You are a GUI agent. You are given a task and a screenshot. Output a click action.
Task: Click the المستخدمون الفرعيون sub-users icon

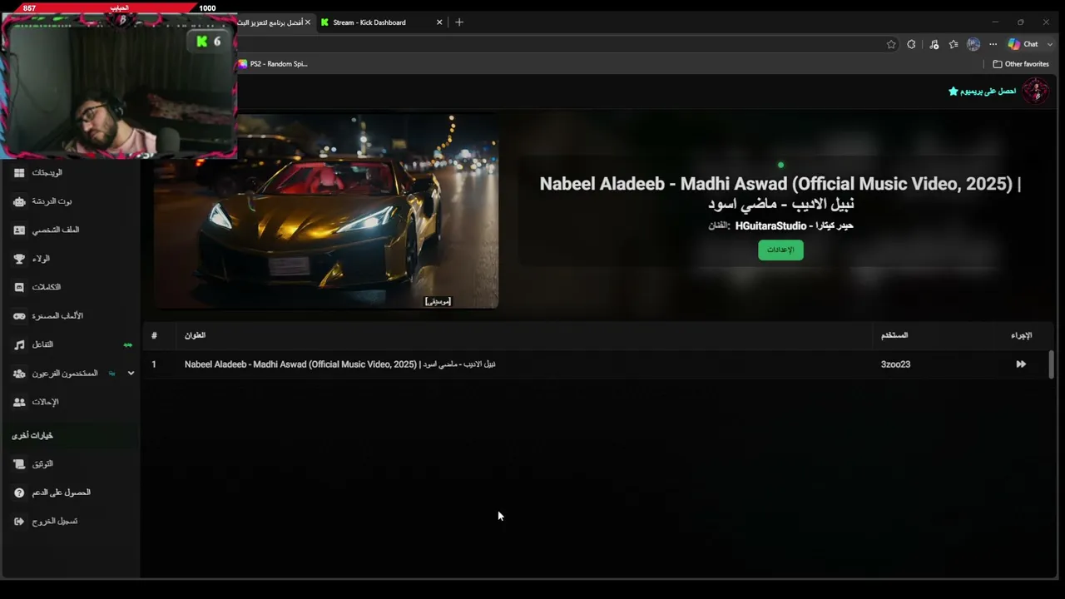pos(19,374)
